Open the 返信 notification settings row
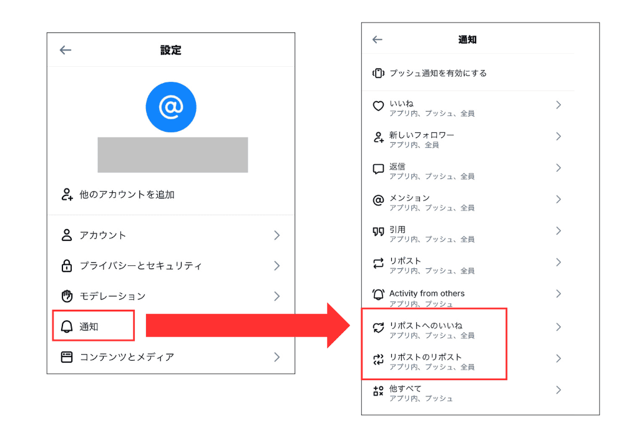 (x=468, y=170)
